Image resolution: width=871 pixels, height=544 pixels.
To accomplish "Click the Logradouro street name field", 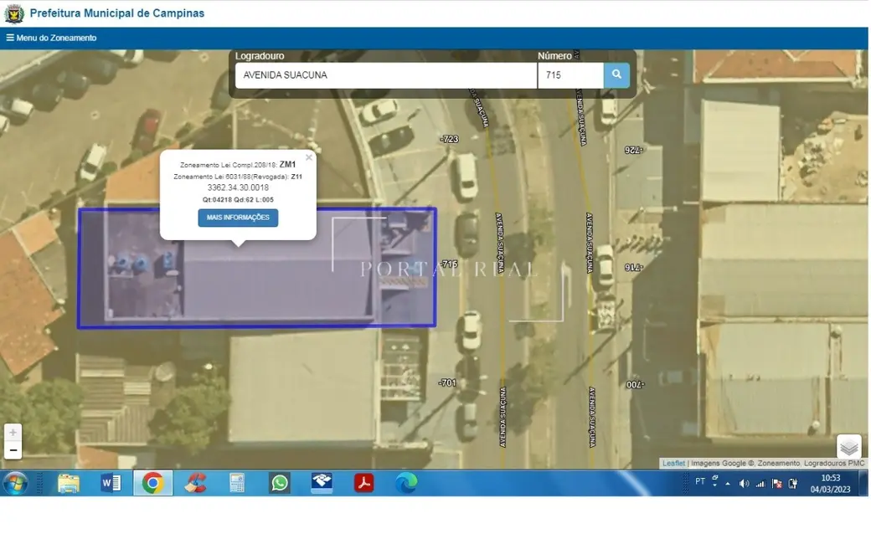I will click(x=385, y=75).
